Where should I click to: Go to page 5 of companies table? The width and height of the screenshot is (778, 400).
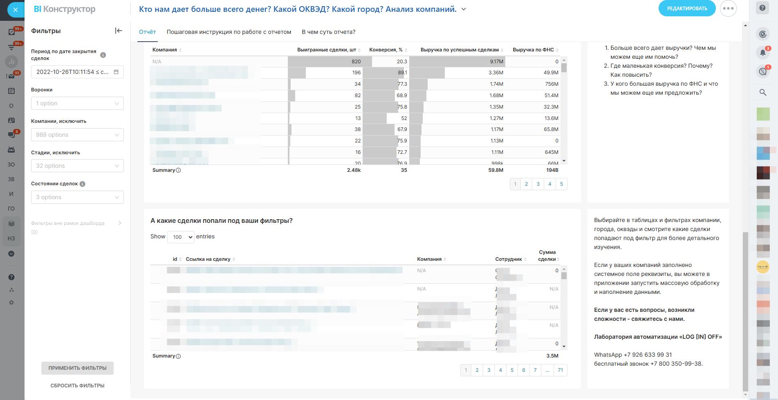click(x=561, y=184)
